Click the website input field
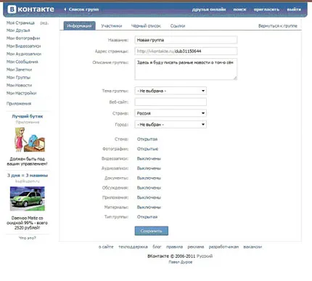 (x=171, y=102)
